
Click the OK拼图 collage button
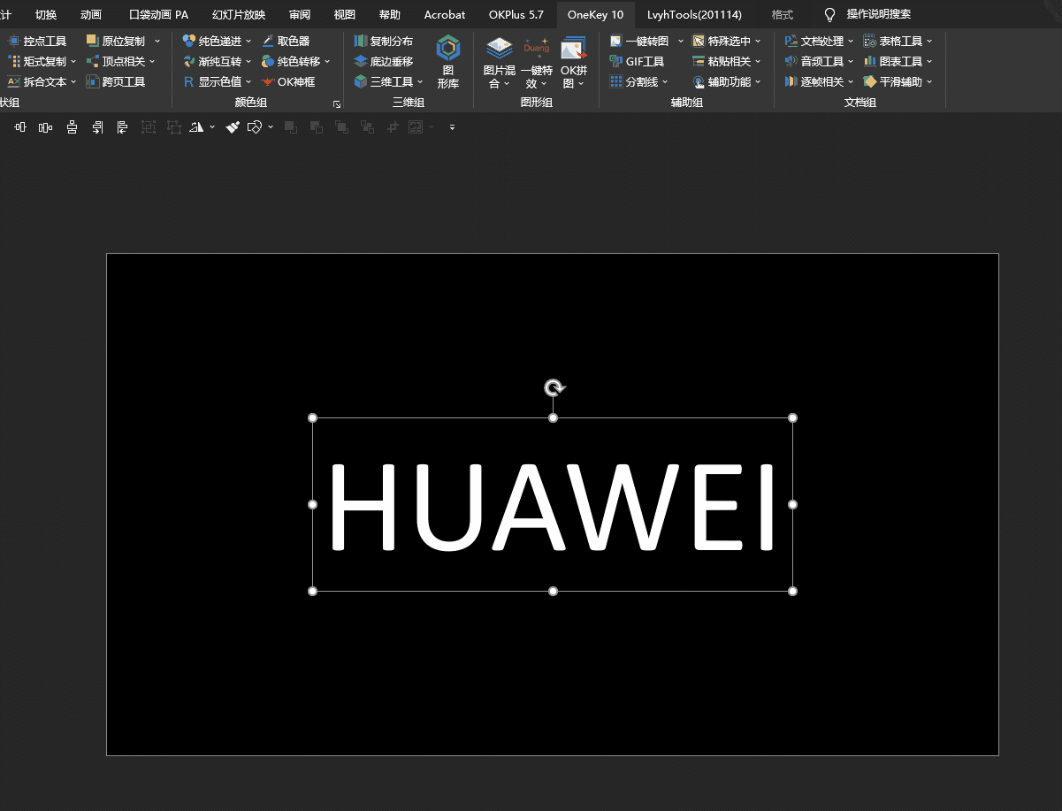tap(574, 62)
